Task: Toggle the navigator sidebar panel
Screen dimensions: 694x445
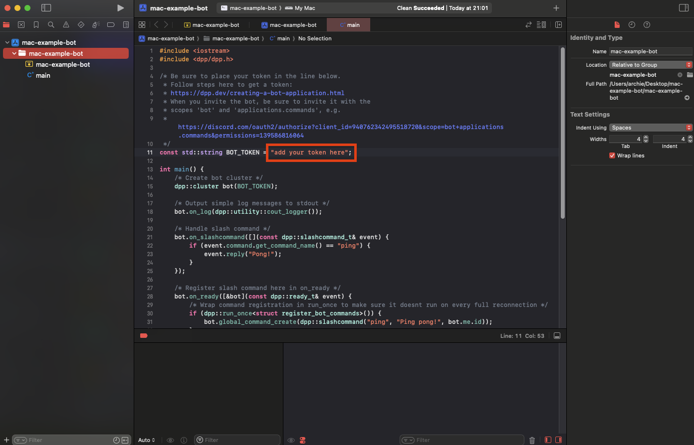Action: pos(46,8)
